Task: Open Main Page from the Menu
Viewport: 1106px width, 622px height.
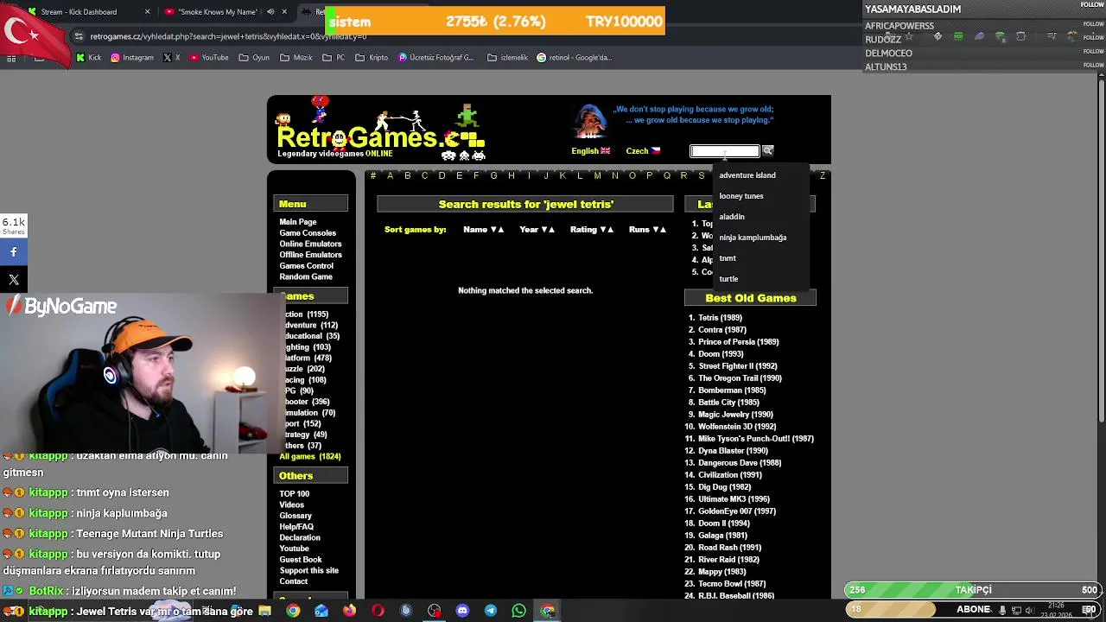Action: click(x=298, y=222)
